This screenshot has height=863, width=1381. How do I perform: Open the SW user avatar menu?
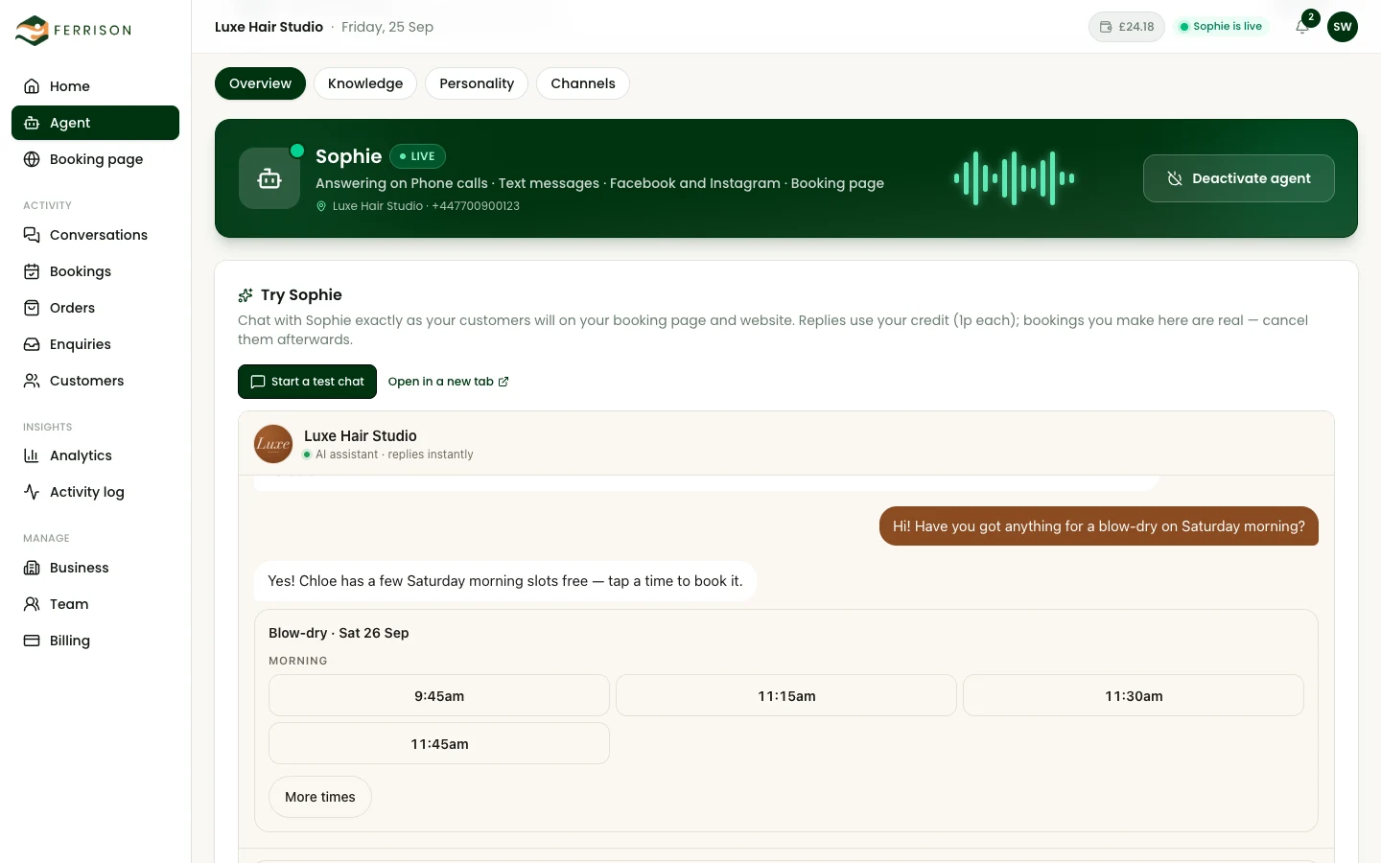[x=1343, y=27]
